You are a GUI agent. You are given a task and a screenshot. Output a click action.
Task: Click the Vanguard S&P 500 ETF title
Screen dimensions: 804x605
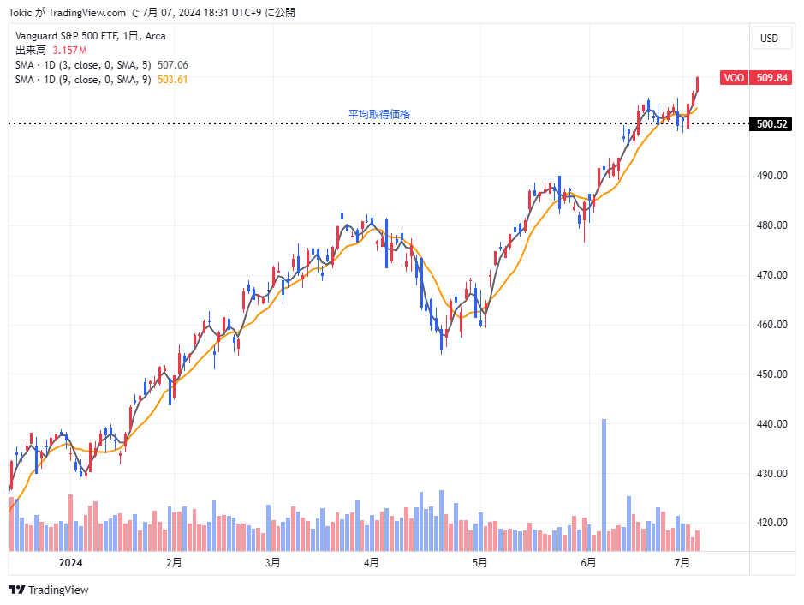[90, 36]
